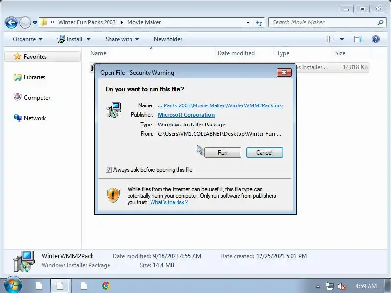This screenshot has width=391, height=293.
Task: Select Computer in the navigation pane
Action: pyautogui.click(x=32, y=97)
